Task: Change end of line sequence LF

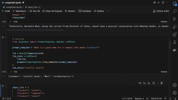Action: tap(147, 99)
